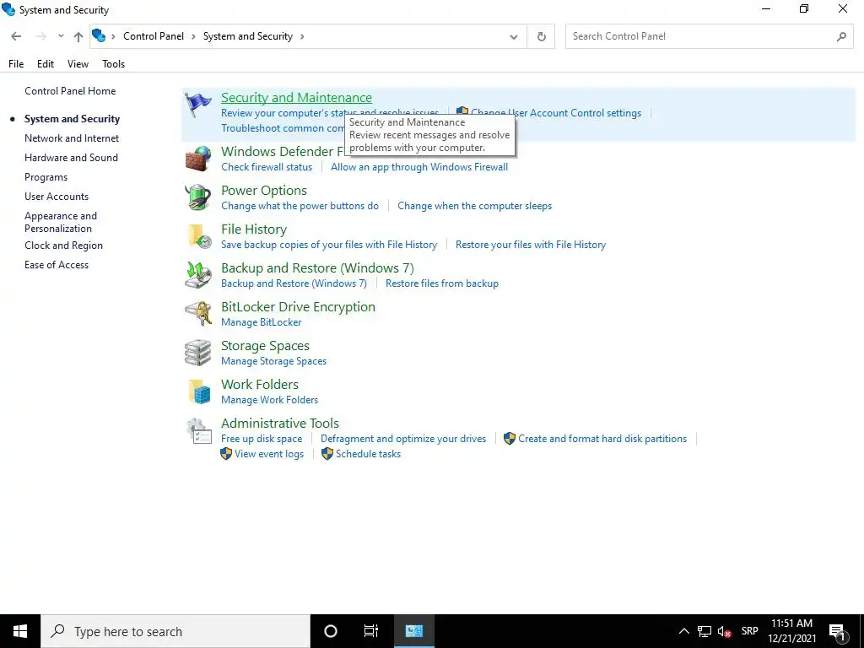This screenshot has height=648, width=864.
Task: Click the Administrative Tools gear icon
Action: [197, 430]
